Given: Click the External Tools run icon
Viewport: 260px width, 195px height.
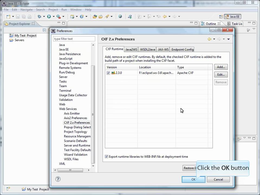Looking at the screenshot, I should point(58,17).
